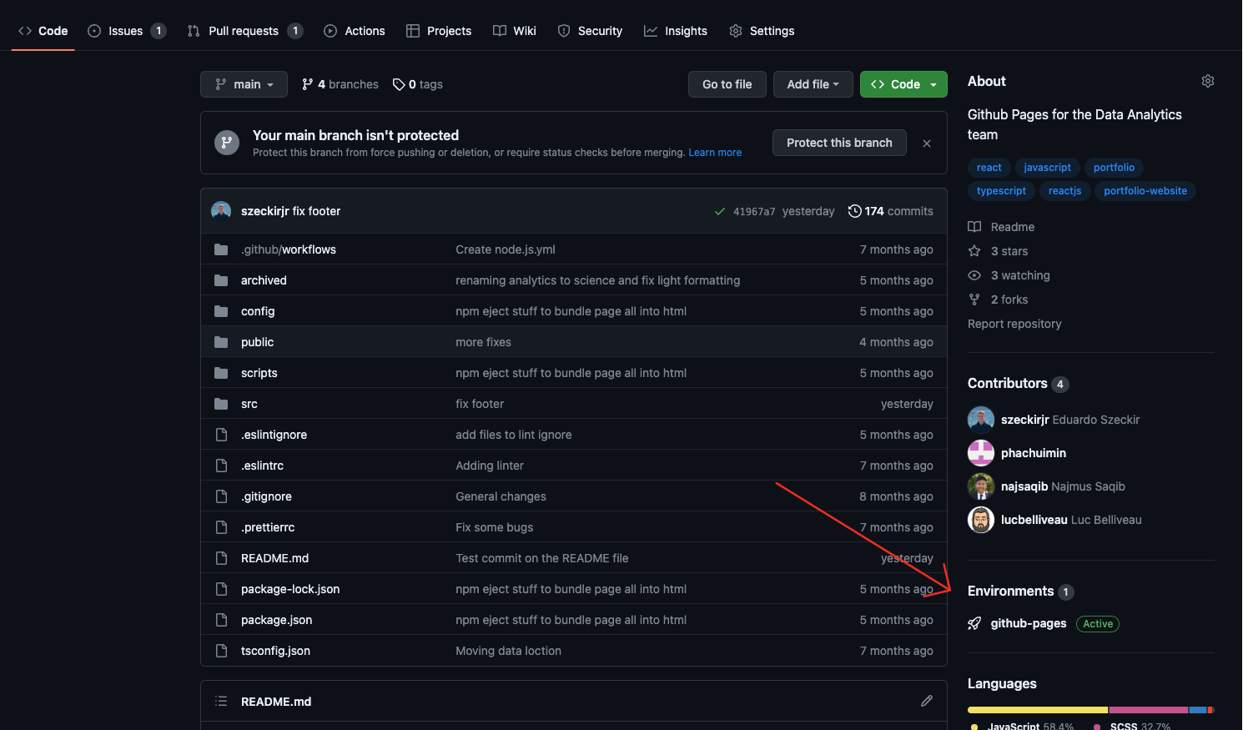Open the tsconfig.json file
Screen dimensions: 1243x730
pyautogui.click(x=275, y=651)
